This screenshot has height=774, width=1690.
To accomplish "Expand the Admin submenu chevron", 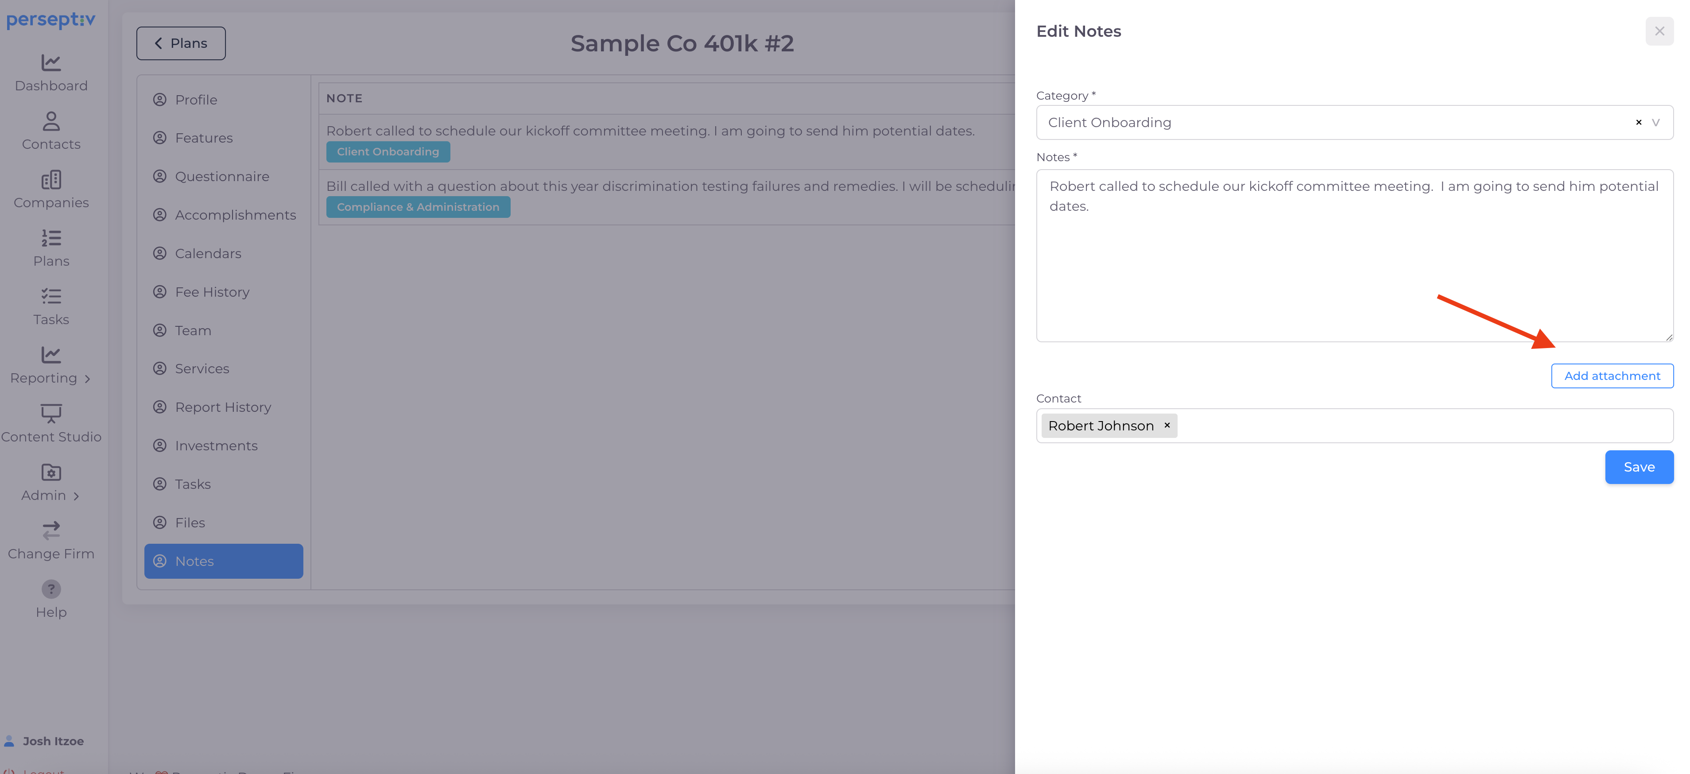I will [x=77, y=496].
